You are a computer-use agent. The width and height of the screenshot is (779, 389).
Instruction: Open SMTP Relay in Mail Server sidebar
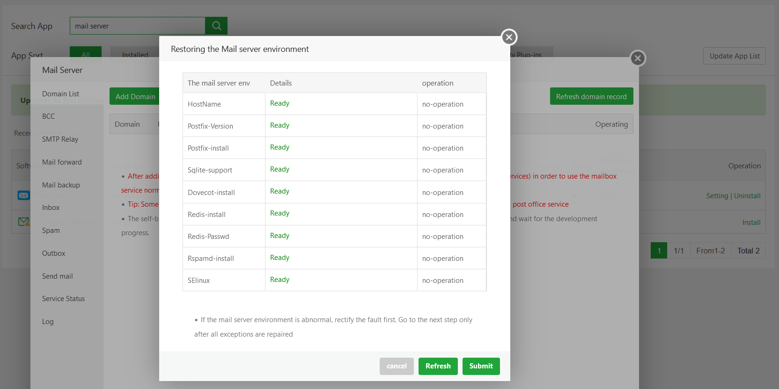[x=60, y=139]
